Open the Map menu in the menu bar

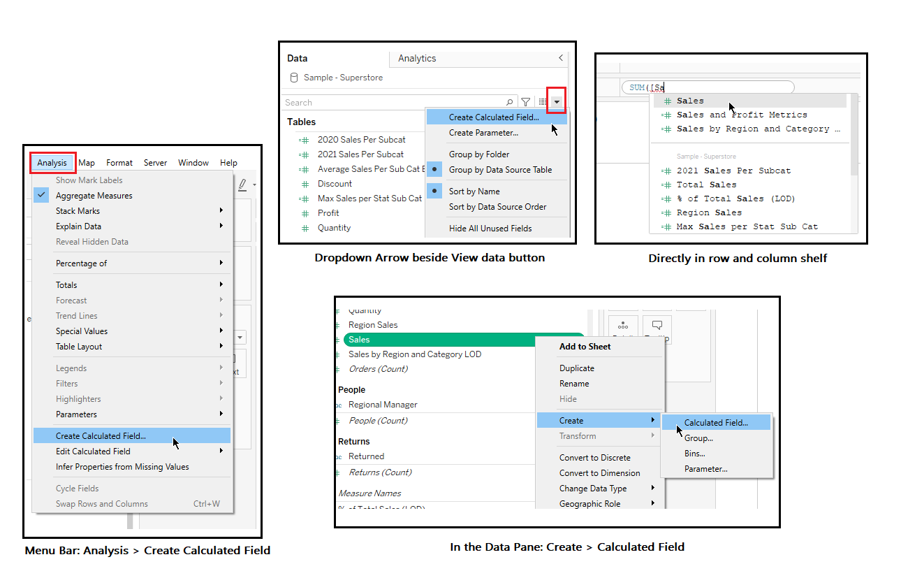click(86, 162)
